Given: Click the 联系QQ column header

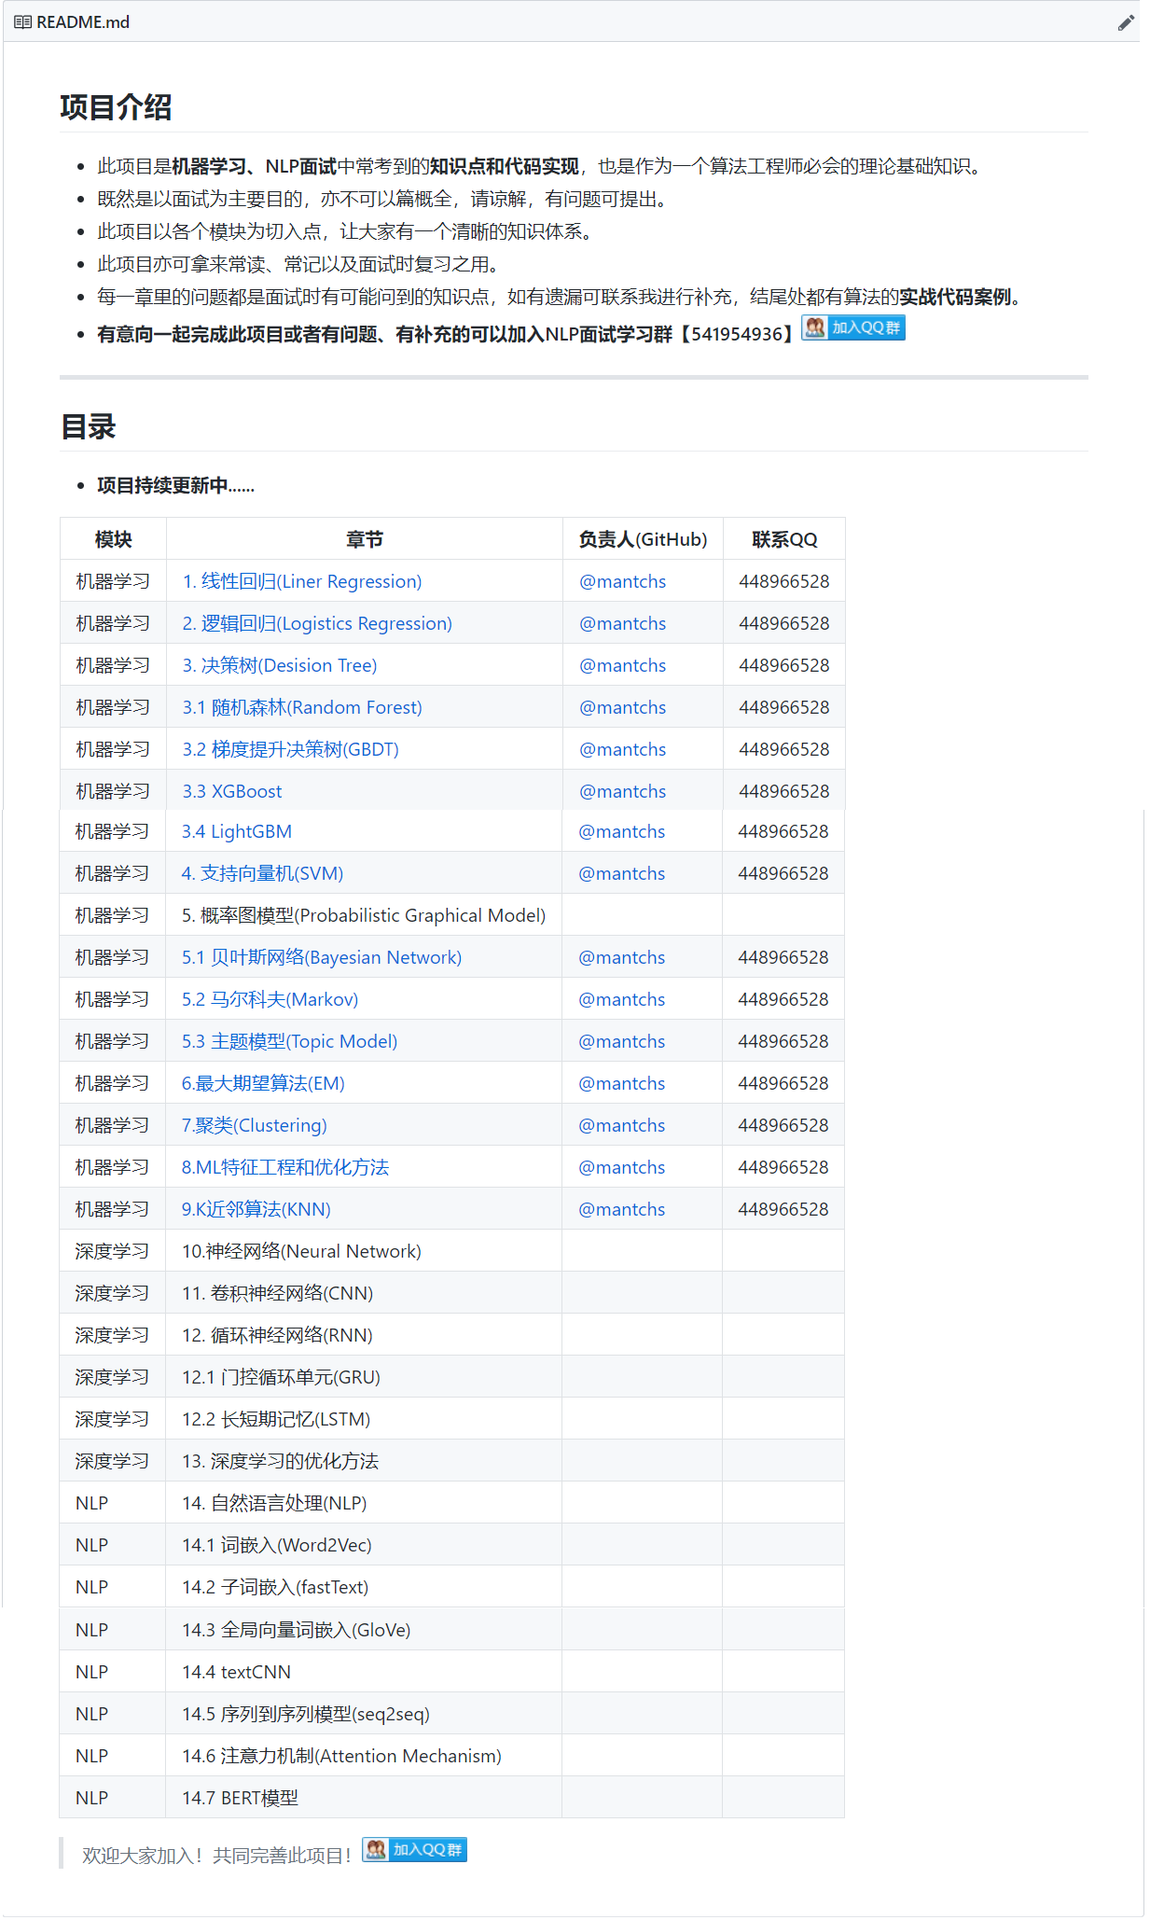Looking at the screenshot, I should [x=784, y=539].
